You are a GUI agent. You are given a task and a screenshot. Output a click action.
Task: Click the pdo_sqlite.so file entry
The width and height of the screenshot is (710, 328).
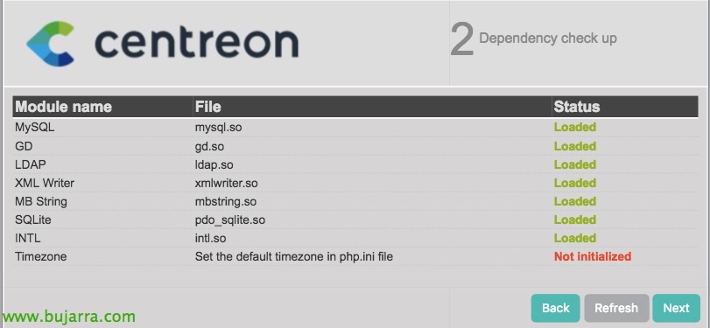click(230, 220)
